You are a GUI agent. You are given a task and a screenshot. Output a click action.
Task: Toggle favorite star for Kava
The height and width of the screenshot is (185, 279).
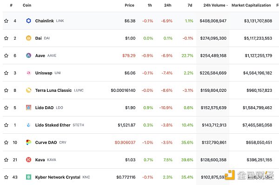(6, 160)
